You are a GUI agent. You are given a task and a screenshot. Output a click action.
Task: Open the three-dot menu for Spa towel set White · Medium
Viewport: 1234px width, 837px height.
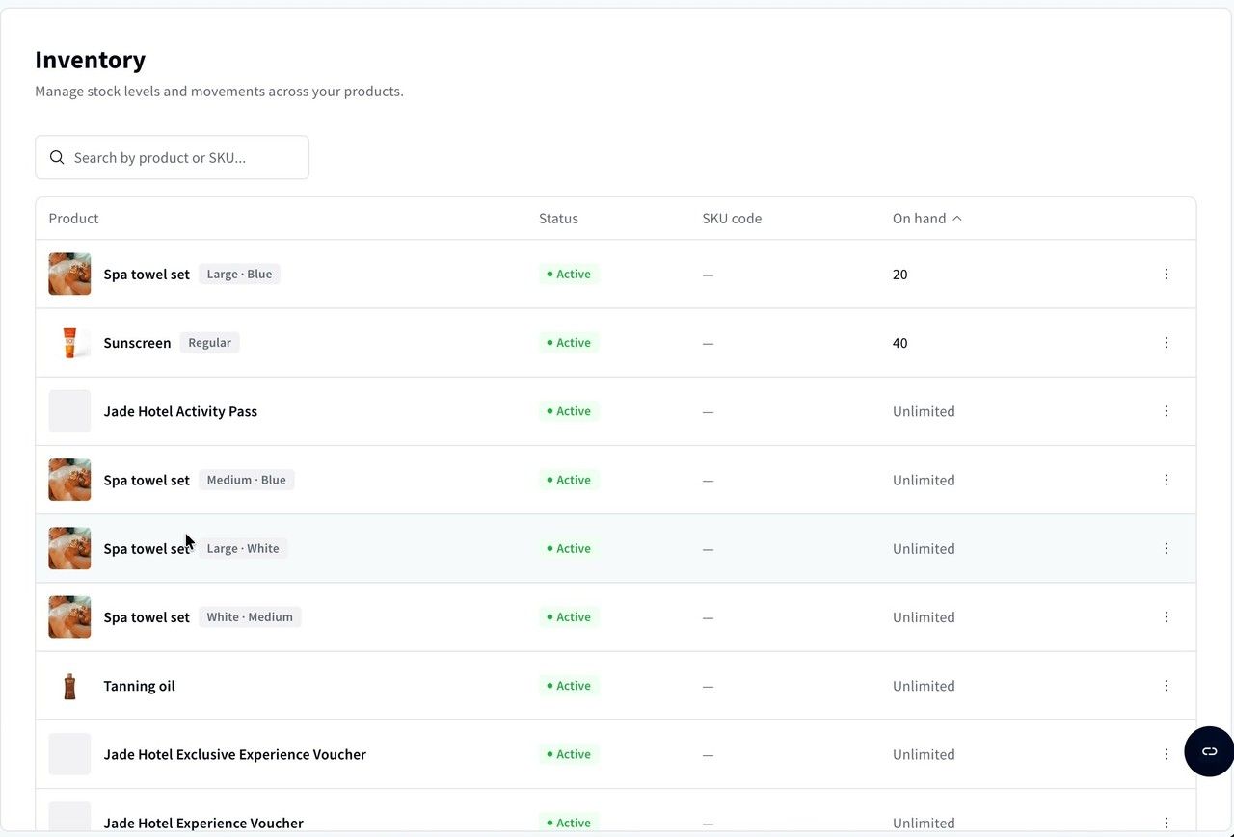pyautogui.click(x=1166, y=617)
